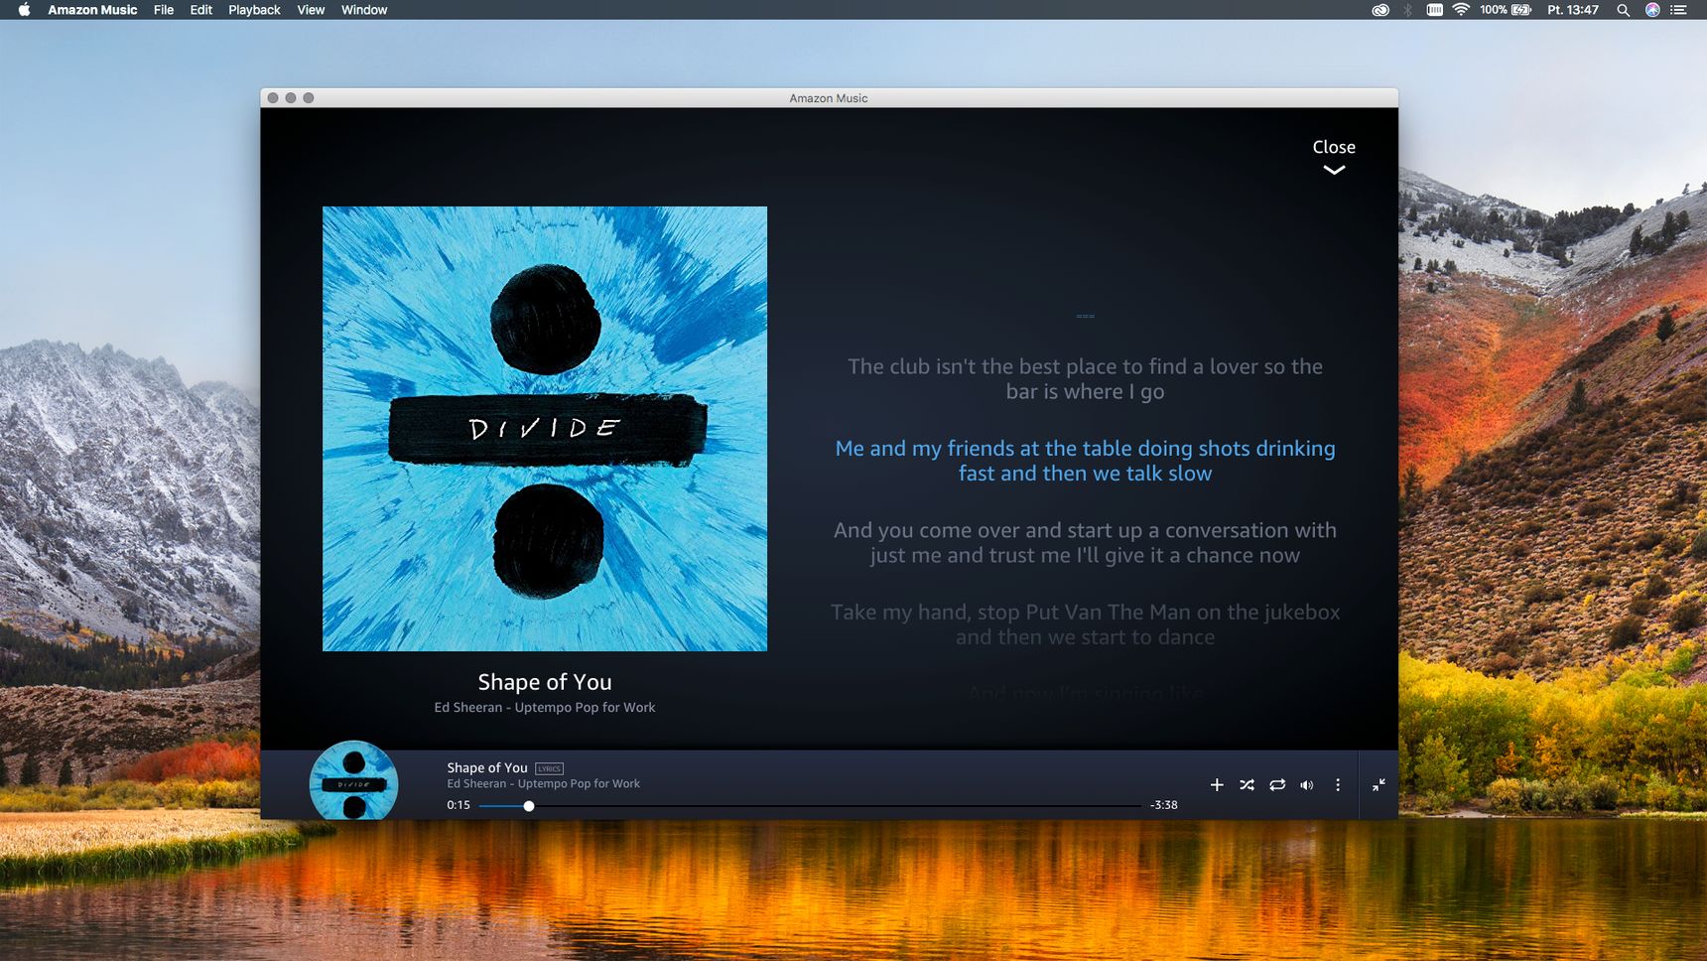Toggle shuffle playback
The width and height of the screenshot is (1707, 961).
[1247, 784]
